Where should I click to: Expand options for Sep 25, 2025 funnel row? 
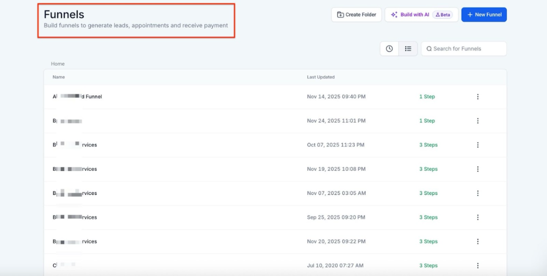pos(478,218)
